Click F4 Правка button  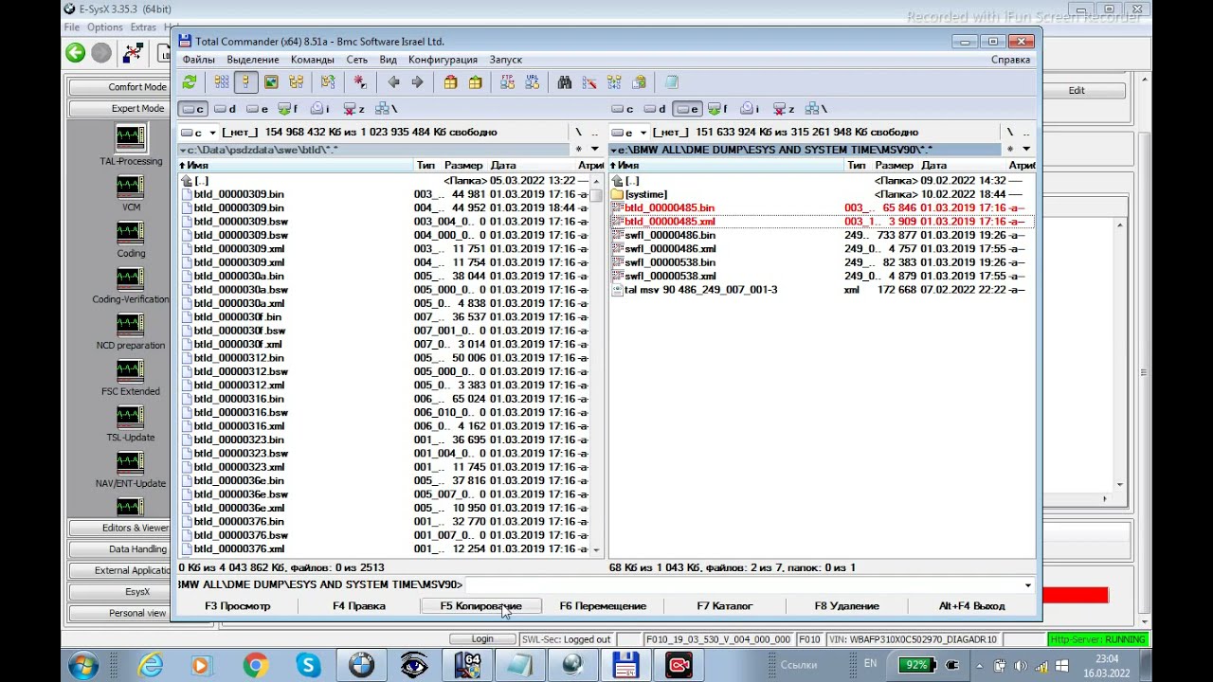pyautogui.click(x=359, y=606)
